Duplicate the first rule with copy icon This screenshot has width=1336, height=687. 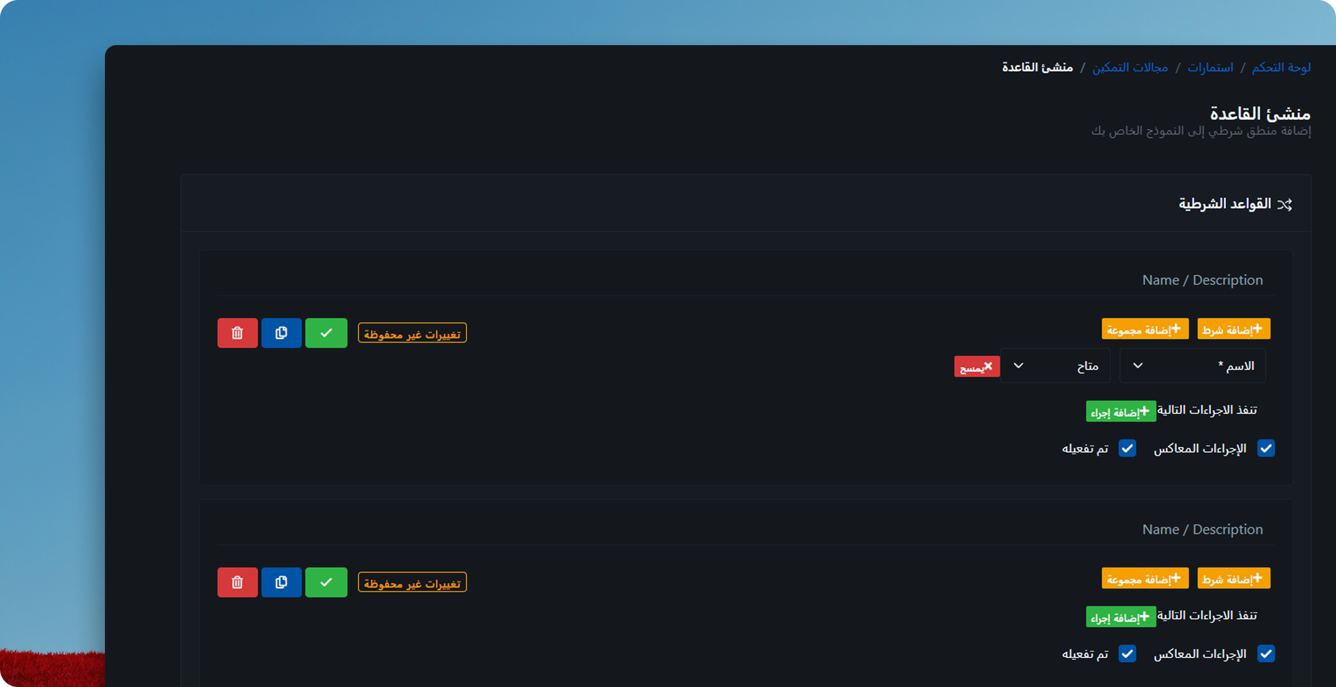click(x=281, y=333)
